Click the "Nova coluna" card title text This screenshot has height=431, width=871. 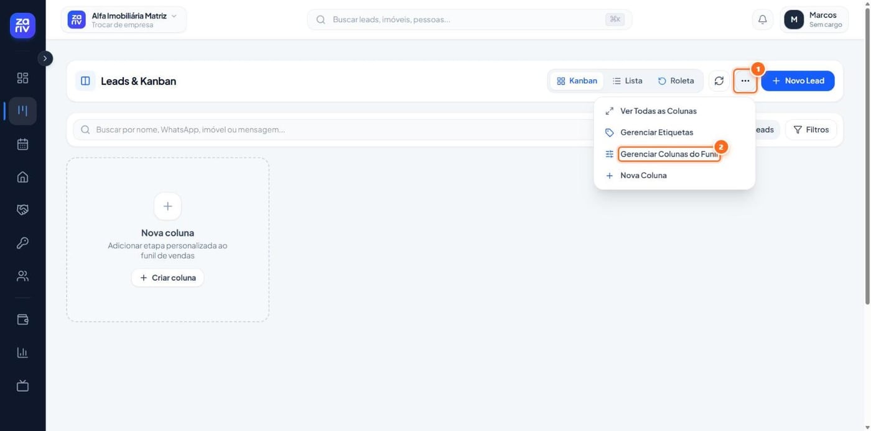click(x=167, y=233)
